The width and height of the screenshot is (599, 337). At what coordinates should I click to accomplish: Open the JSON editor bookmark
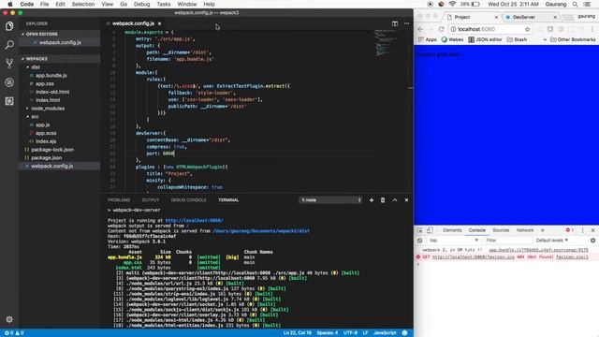[485, 39]
